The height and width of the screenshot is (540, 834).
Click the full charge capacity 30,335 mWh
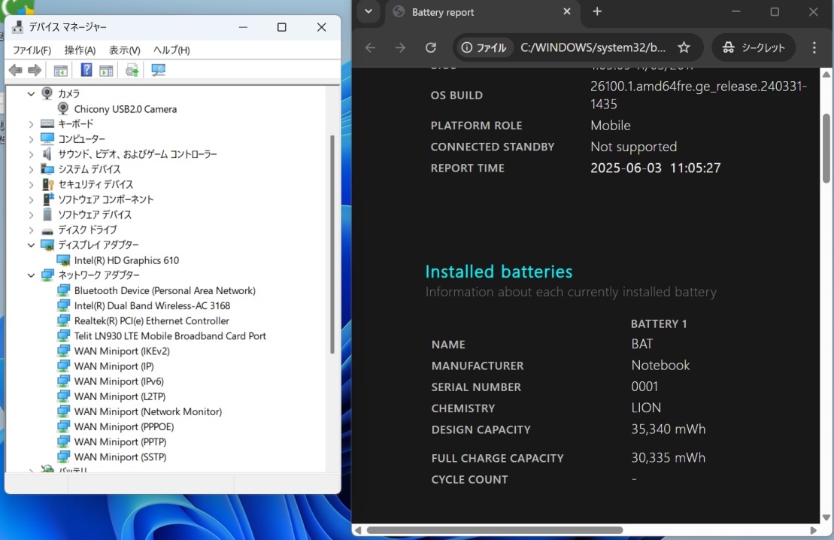[x=668, y=458]
